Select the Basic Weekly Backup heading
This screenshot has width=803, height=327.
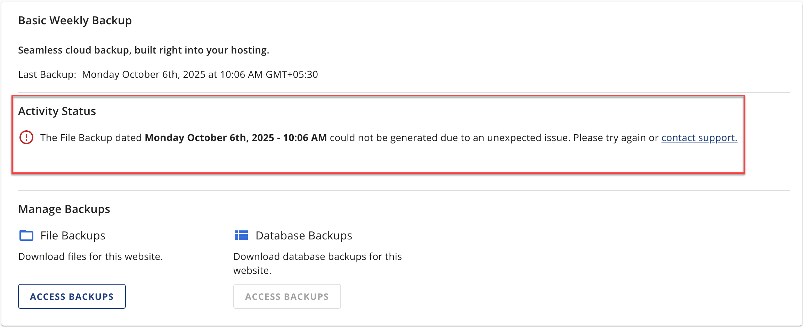coord(75,21)
